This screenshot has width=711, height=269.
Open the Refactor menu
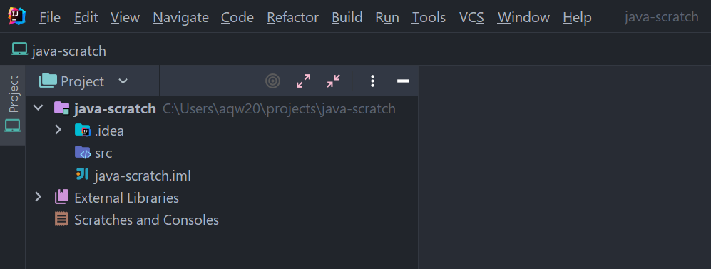pyautogui.click(x=292, y=18)
